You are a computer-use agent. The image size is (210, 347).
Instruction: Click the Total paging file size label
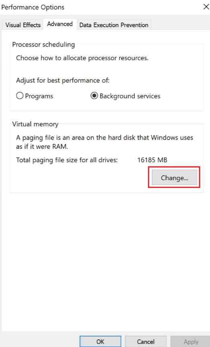[67, 160]
